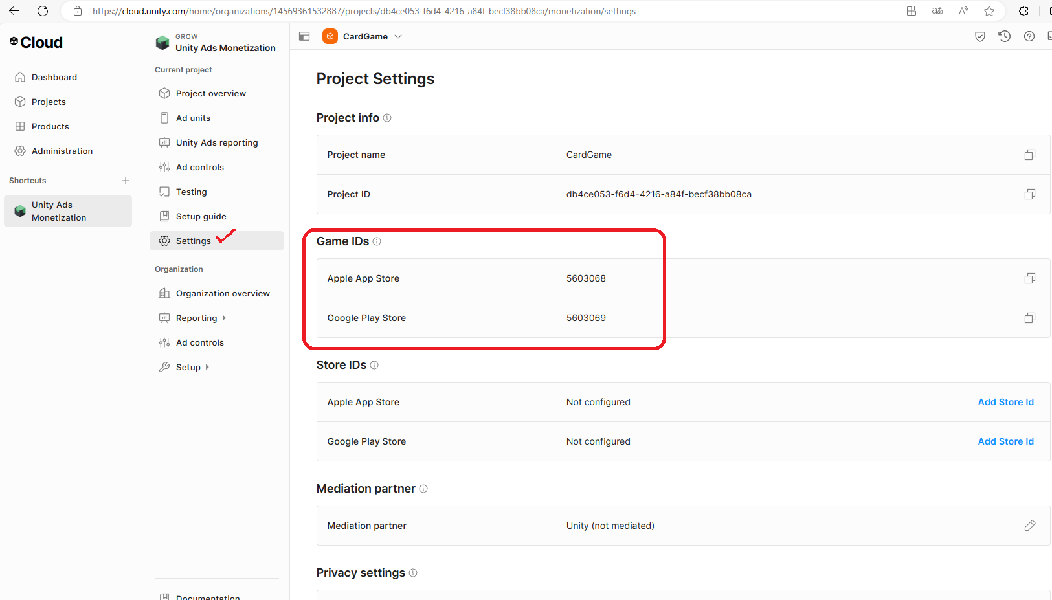
Task: Open Unity Ads reporting page
Action: click(x=216, y=142)
